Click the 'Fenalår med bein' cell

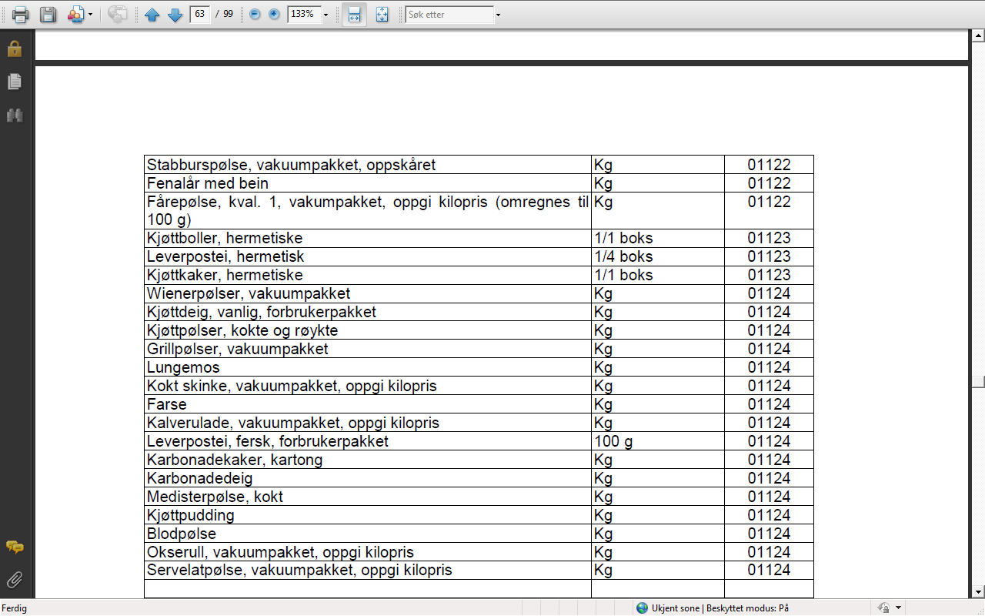click(368, 183)
